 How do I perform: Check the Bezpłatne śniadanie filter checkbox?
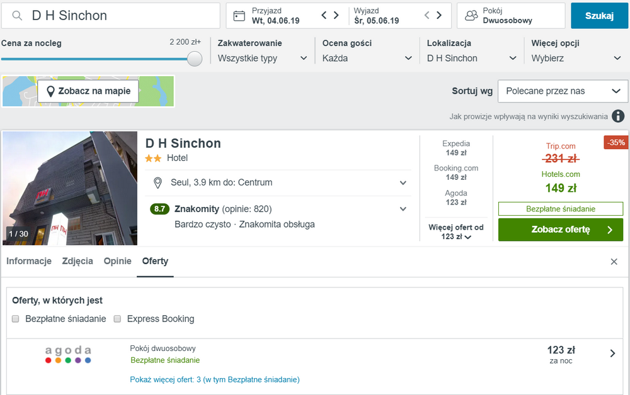tap(16, 319)
